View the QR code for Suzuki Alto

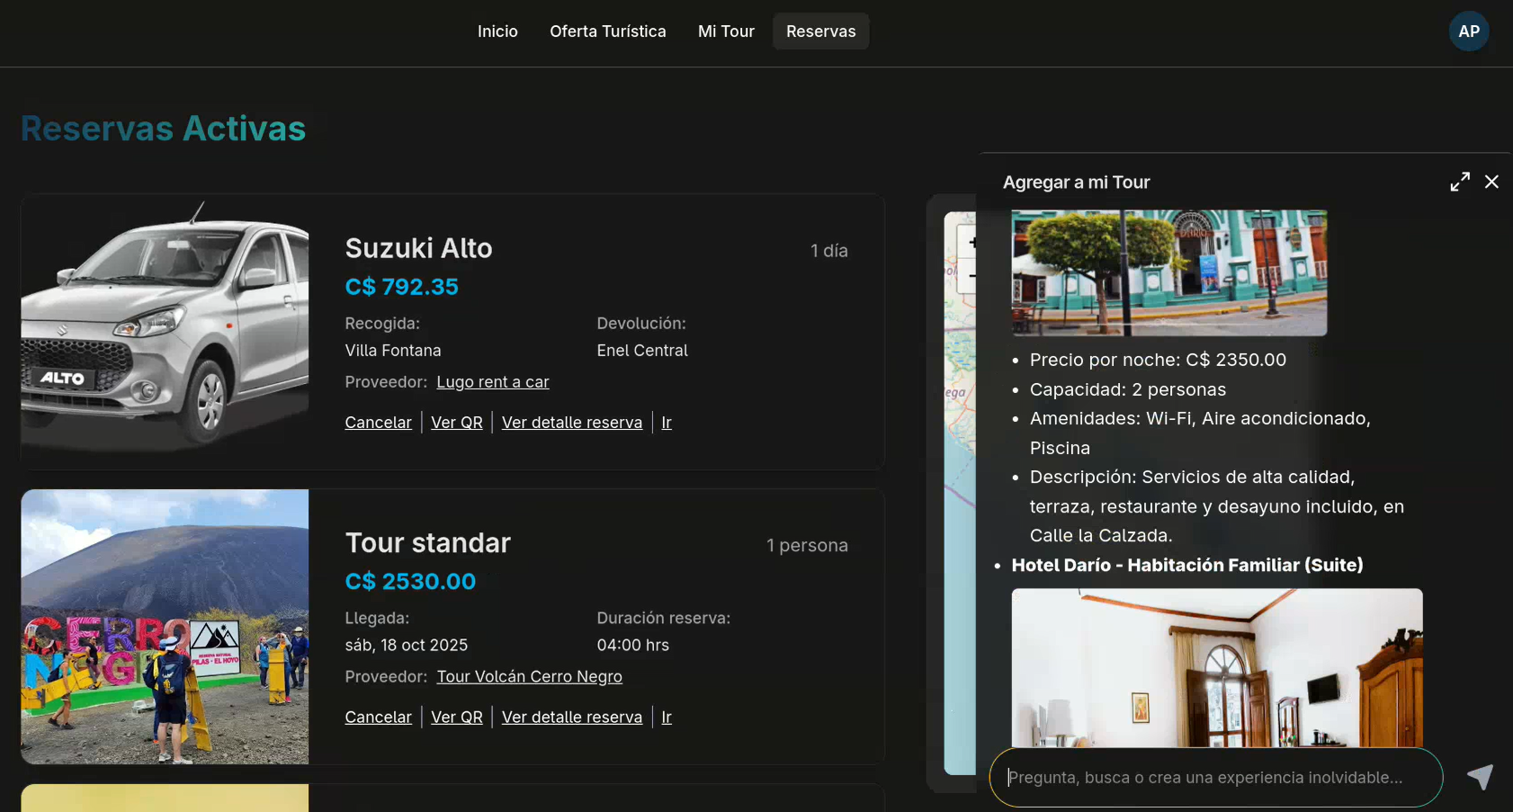pos(457,423)
